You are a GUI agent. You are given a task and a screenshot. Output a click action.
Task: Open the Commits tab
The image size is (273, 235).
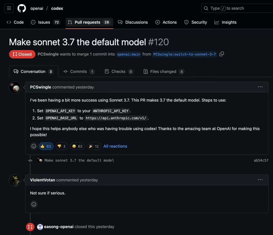tap(79, 72)
